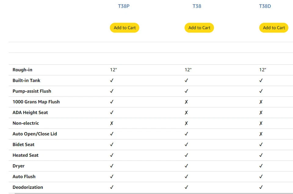Click the Auto Flush row label
293x194 pixels.
point(24,177)
